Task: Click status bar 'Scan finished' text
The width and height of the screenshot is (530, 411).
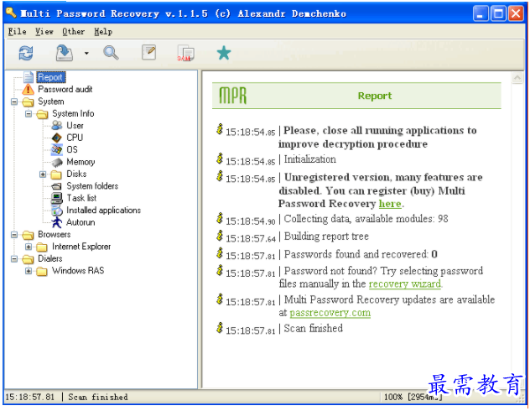Action: 97,397
